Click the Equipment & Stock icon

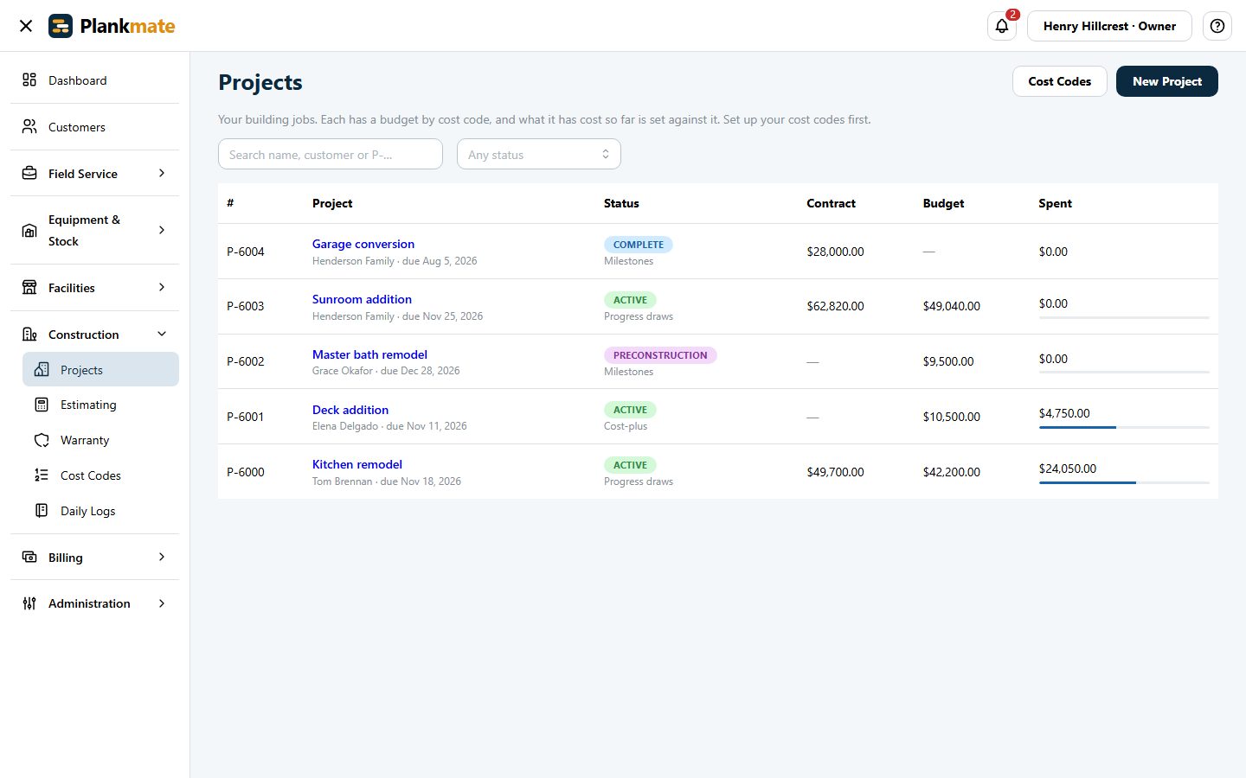coord(29,230)
